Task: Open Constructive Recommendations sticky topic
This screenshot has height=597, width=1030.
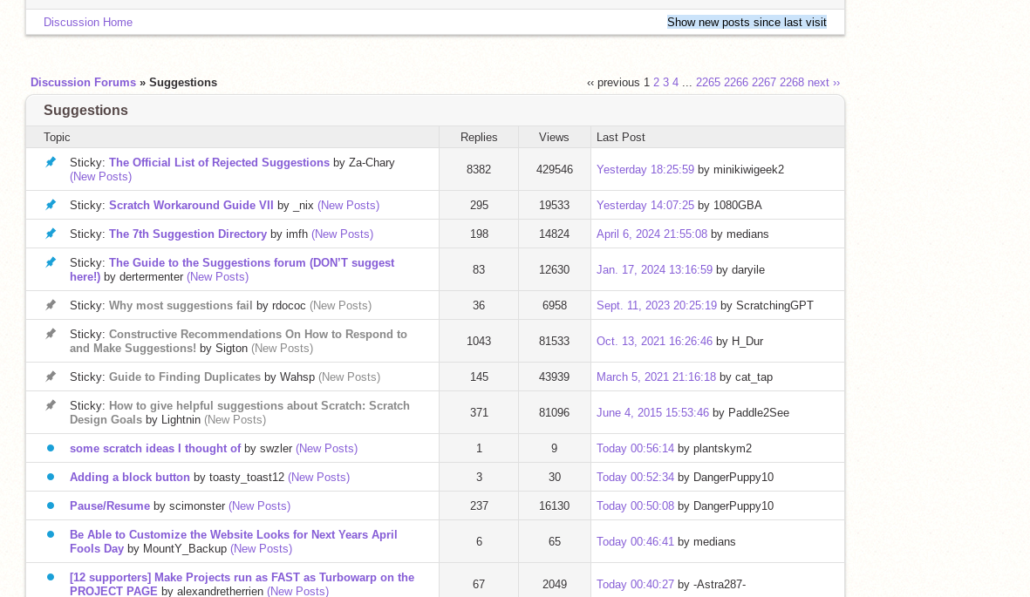Action: coord(257,334)
